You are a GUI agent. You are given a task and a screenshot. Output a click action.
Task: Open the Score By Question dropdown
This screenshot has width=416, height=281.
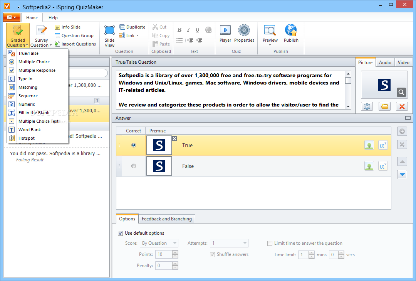pos(159,243)
